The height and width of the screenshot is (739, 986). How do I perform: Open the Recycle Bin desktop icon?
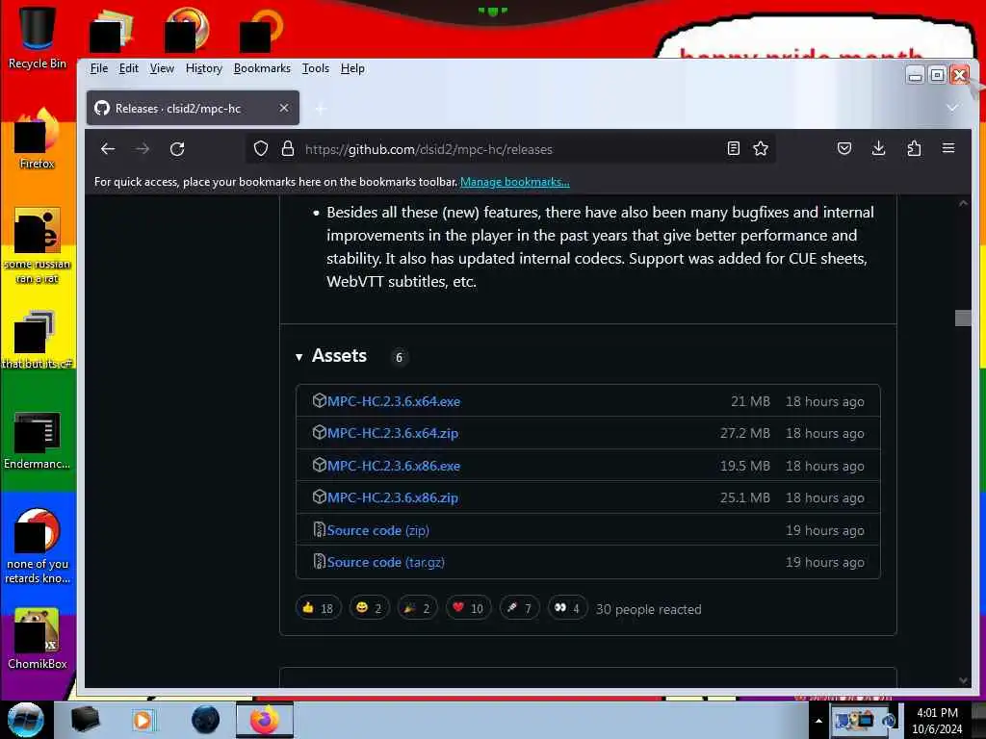coord(38,38)
